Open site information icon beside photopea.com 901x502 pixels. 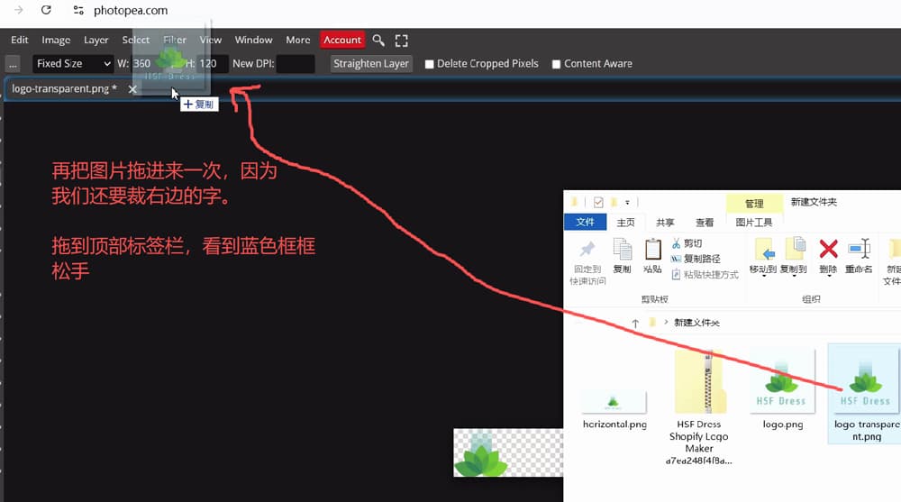click(x=78, y=10)
